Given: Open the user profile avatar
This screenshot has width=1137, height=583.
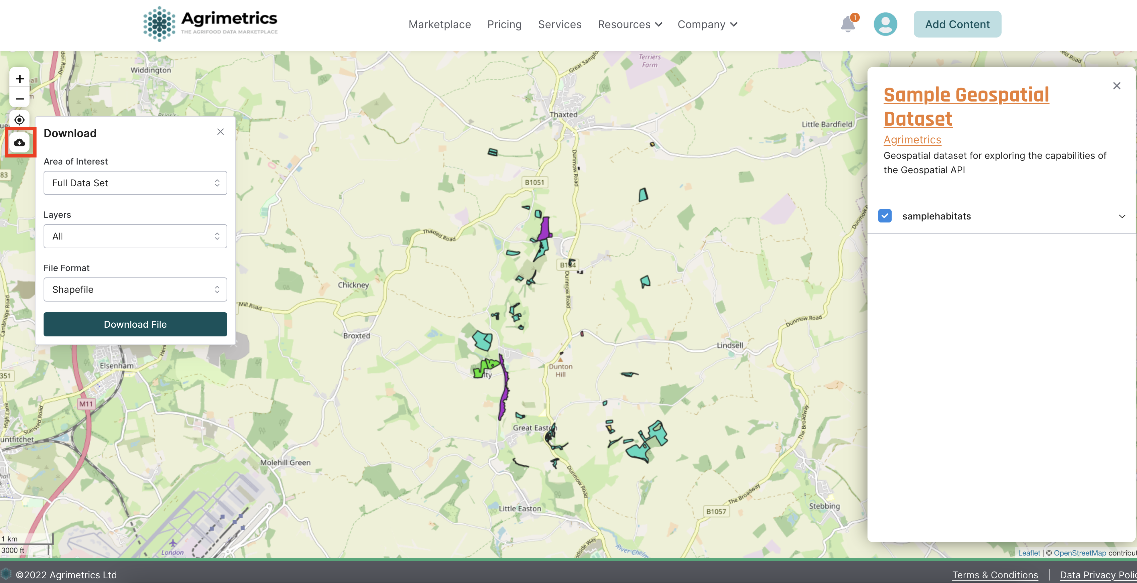Looking at the screenshot, I should [885, 24].
